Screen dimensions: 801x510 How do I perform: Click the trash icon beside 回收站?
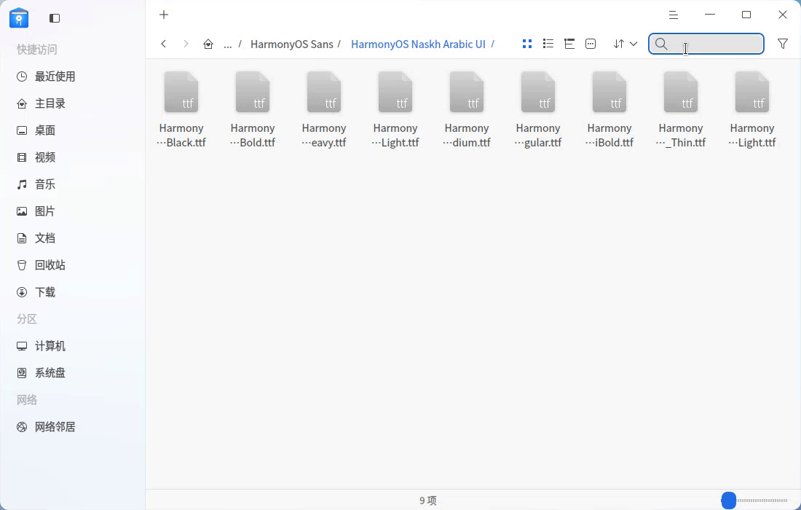(x=21, y=265)
